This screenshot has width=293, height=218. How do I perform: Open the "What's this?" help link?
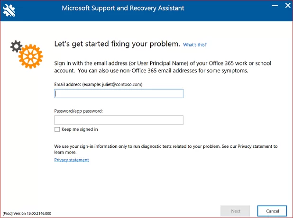[195, 45]
